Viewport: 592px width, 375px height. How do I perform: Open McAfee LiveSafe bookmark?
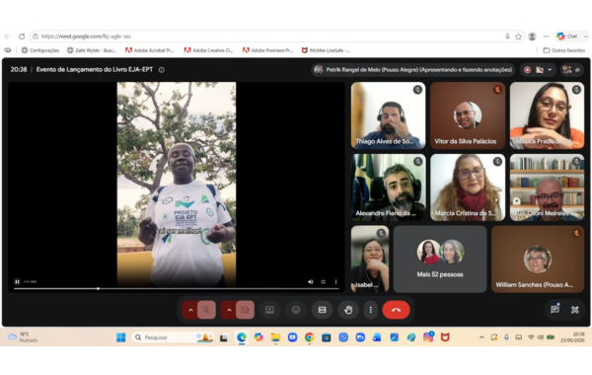click(x=326, y=50)
